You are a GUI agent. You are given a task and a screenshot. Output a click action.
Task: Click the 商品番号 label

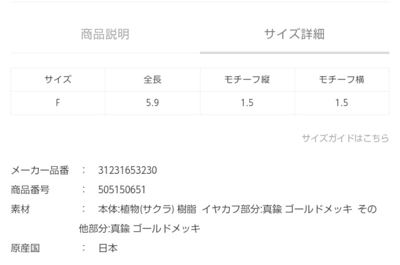pos(30,190)
